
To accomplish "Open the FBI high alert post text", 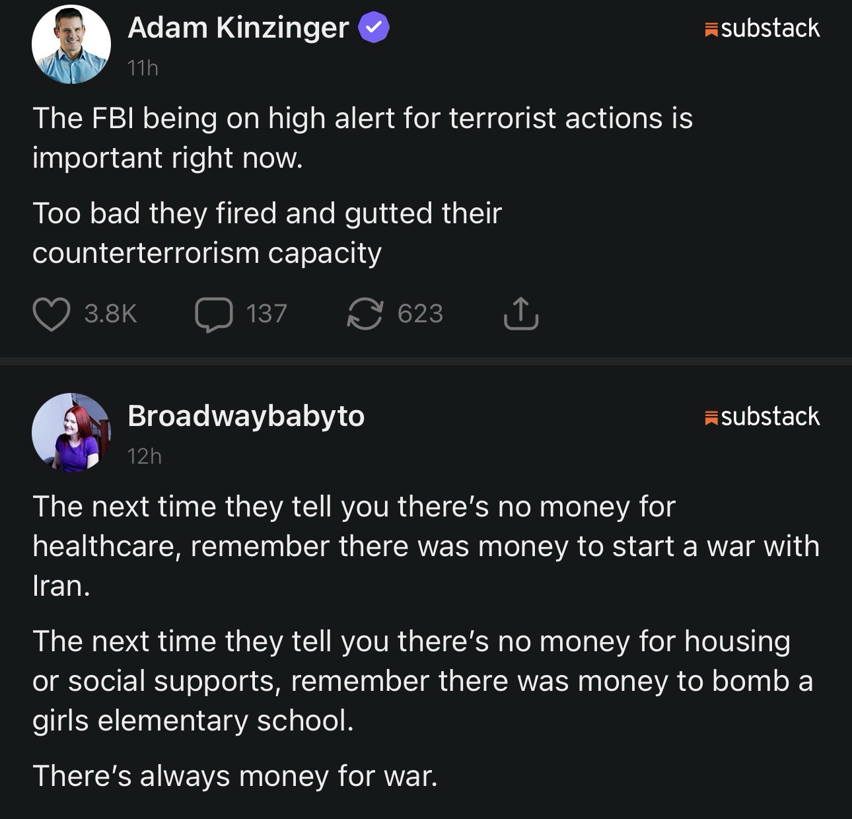I will [362, 137].
